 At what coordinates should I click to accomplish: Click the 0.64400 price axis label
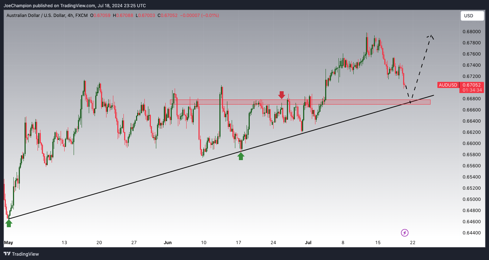pyautogui.click(x=471, y=233)
